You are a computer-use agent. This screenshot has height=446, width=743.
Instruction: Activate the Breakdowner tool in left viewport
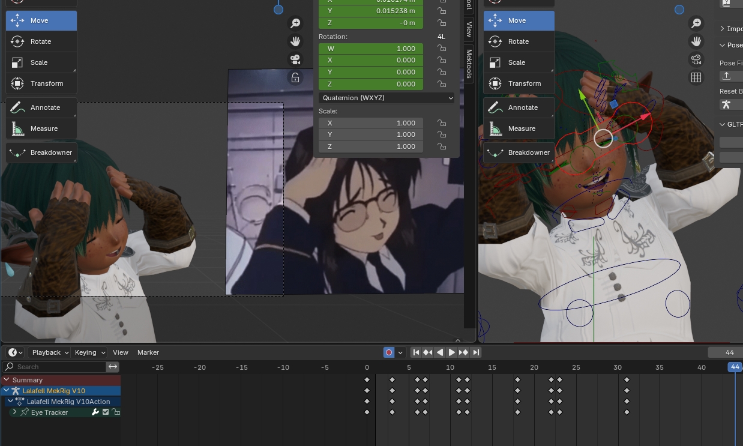[41, 152]
